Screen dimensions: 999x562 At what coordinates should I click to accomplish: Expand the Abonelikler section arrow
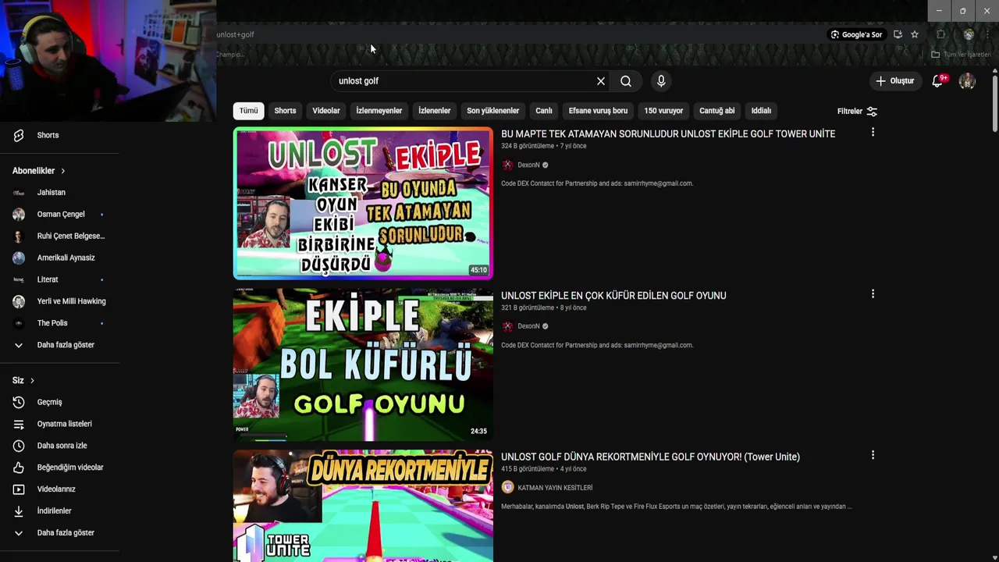pyautogui.click(x=63, y=171)
